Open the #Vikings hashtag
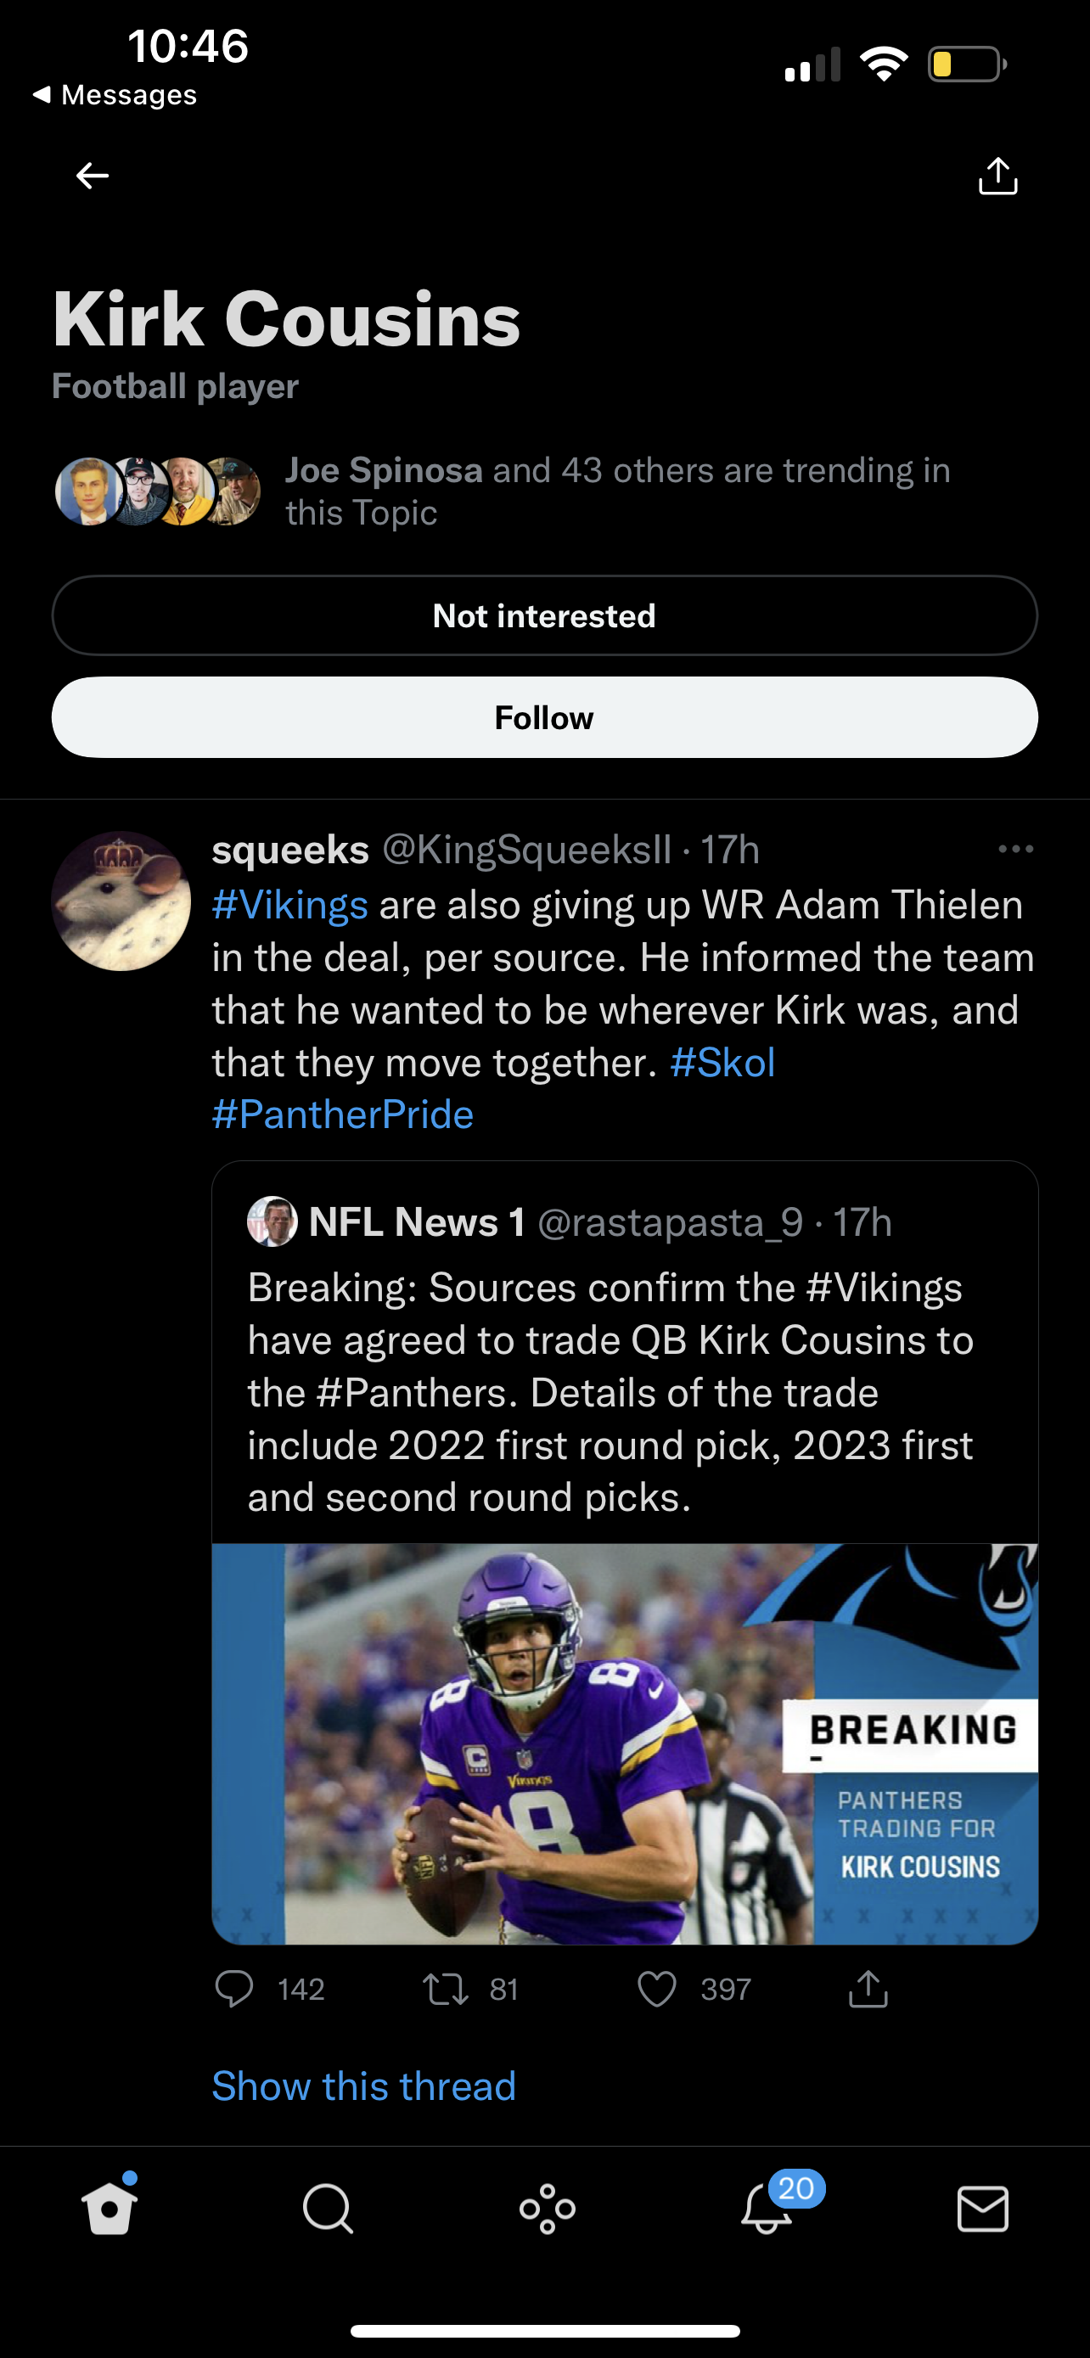Screen dimensions: 1090x2358 click(x=290, y=904)
